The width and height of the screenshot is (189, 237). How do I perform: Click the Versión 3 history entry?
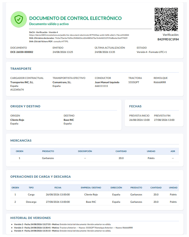point(73,228)
